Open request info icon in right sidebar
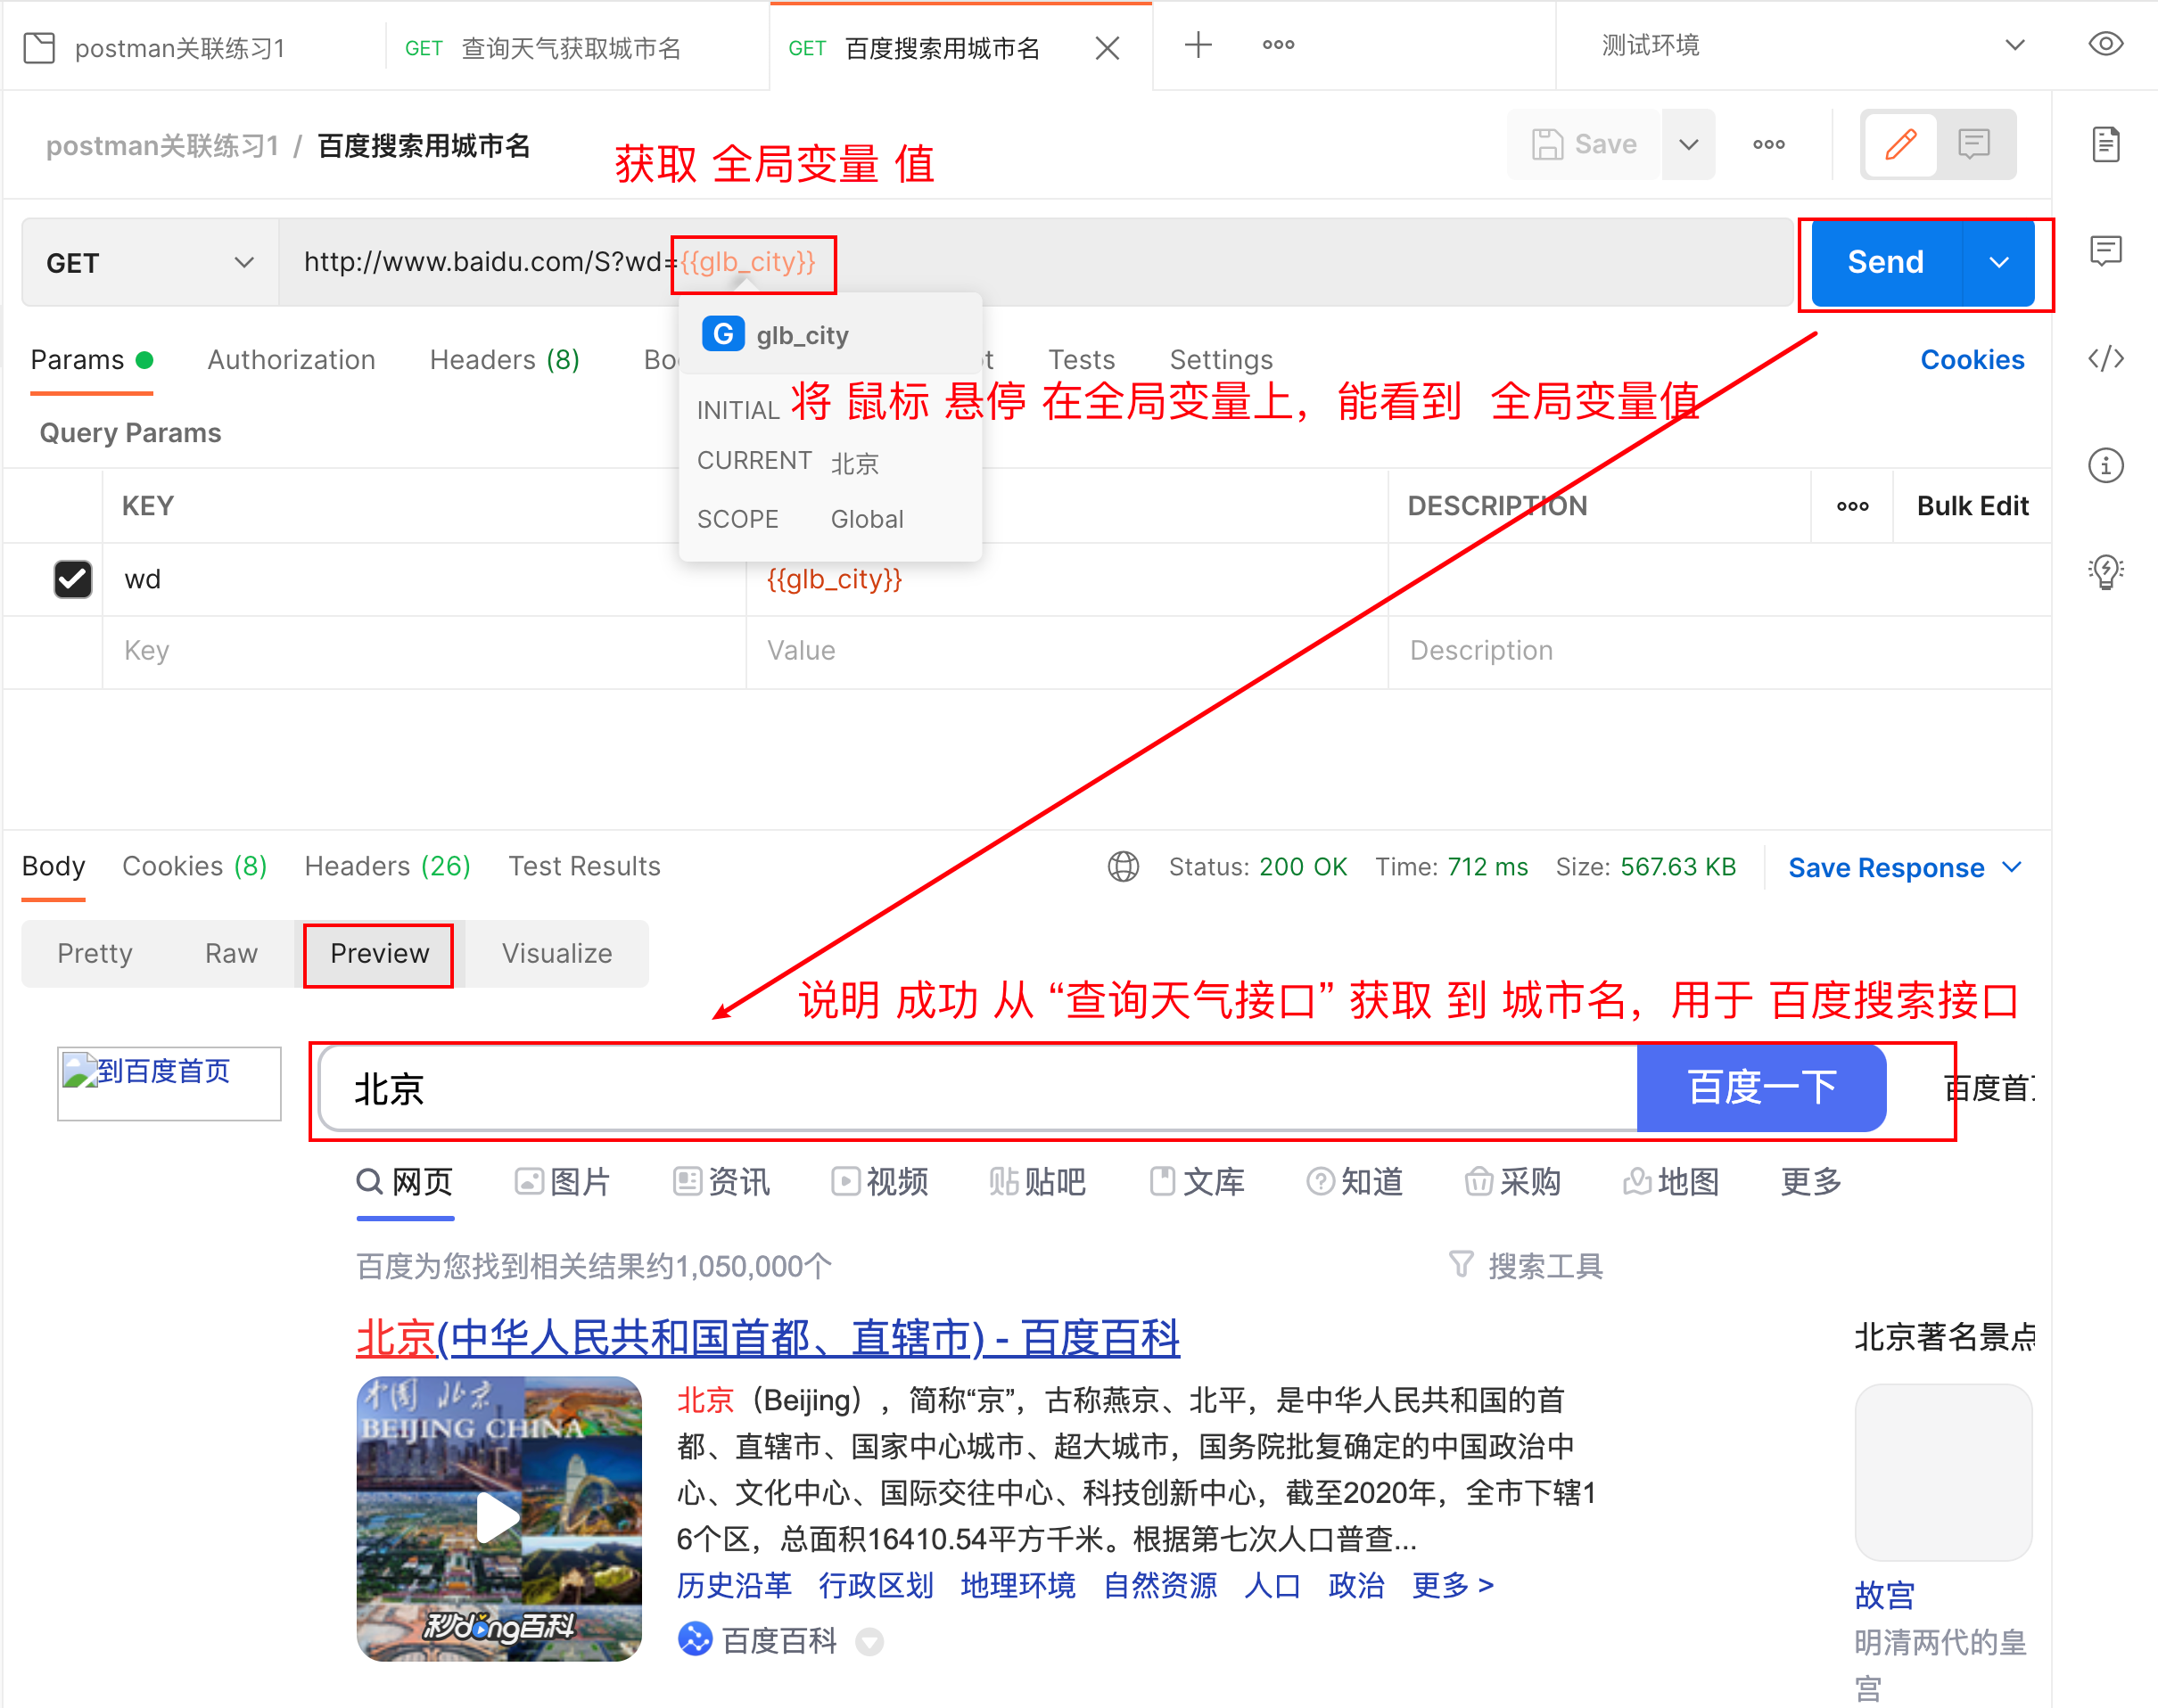The width and height of the screenshot is (2158, 1708). pyautogui.click(x=2105, y=465)
